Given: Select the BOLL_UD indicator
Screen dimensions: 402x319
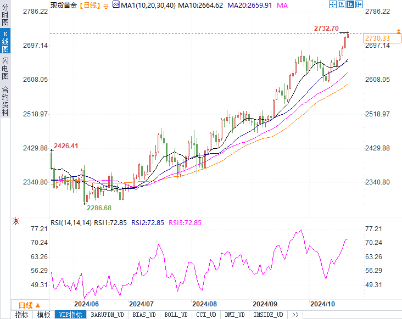Looking at the screenshot, I should 176,315.
